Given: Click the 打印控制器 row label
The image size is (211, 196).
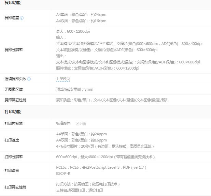Looking at the screenshot, I should (14, 123).
